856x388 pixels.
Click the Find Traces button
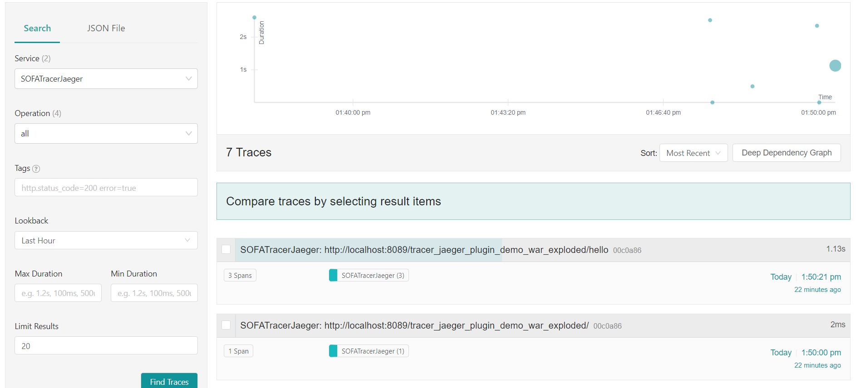tap(169, 381)
